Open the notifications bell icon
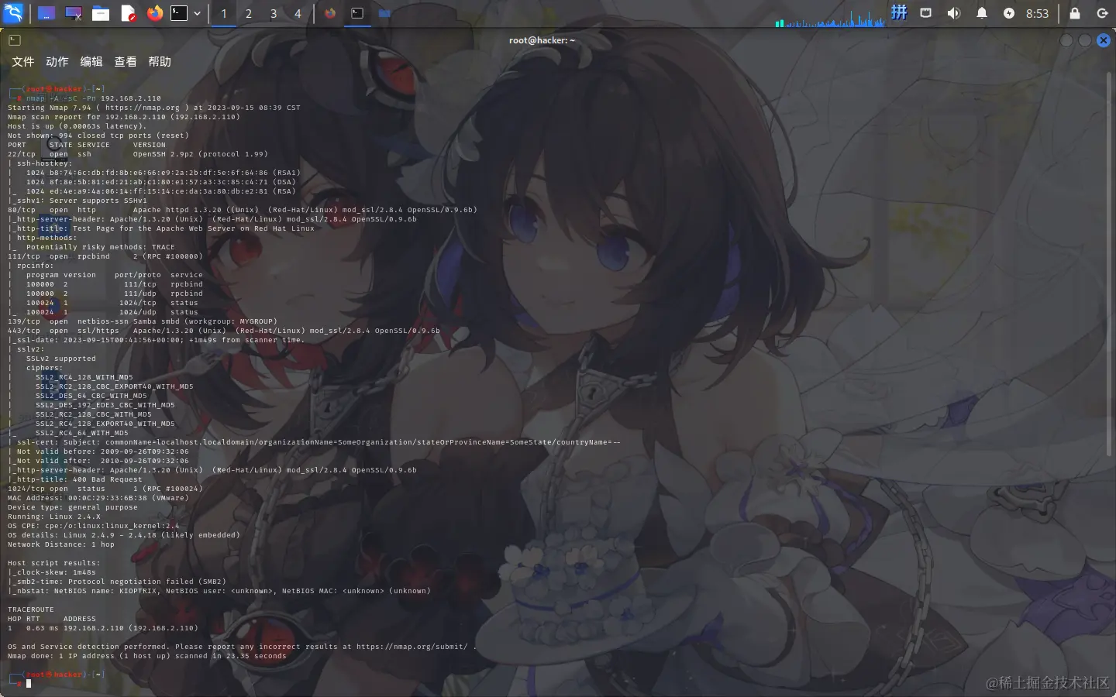Image resolution: width=1116 pixels, height=697 pixels. coord(982,13)
